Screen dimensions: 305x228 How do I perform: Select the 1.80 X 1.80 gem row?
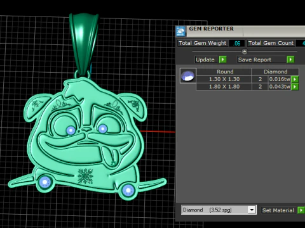pos(247,87)
